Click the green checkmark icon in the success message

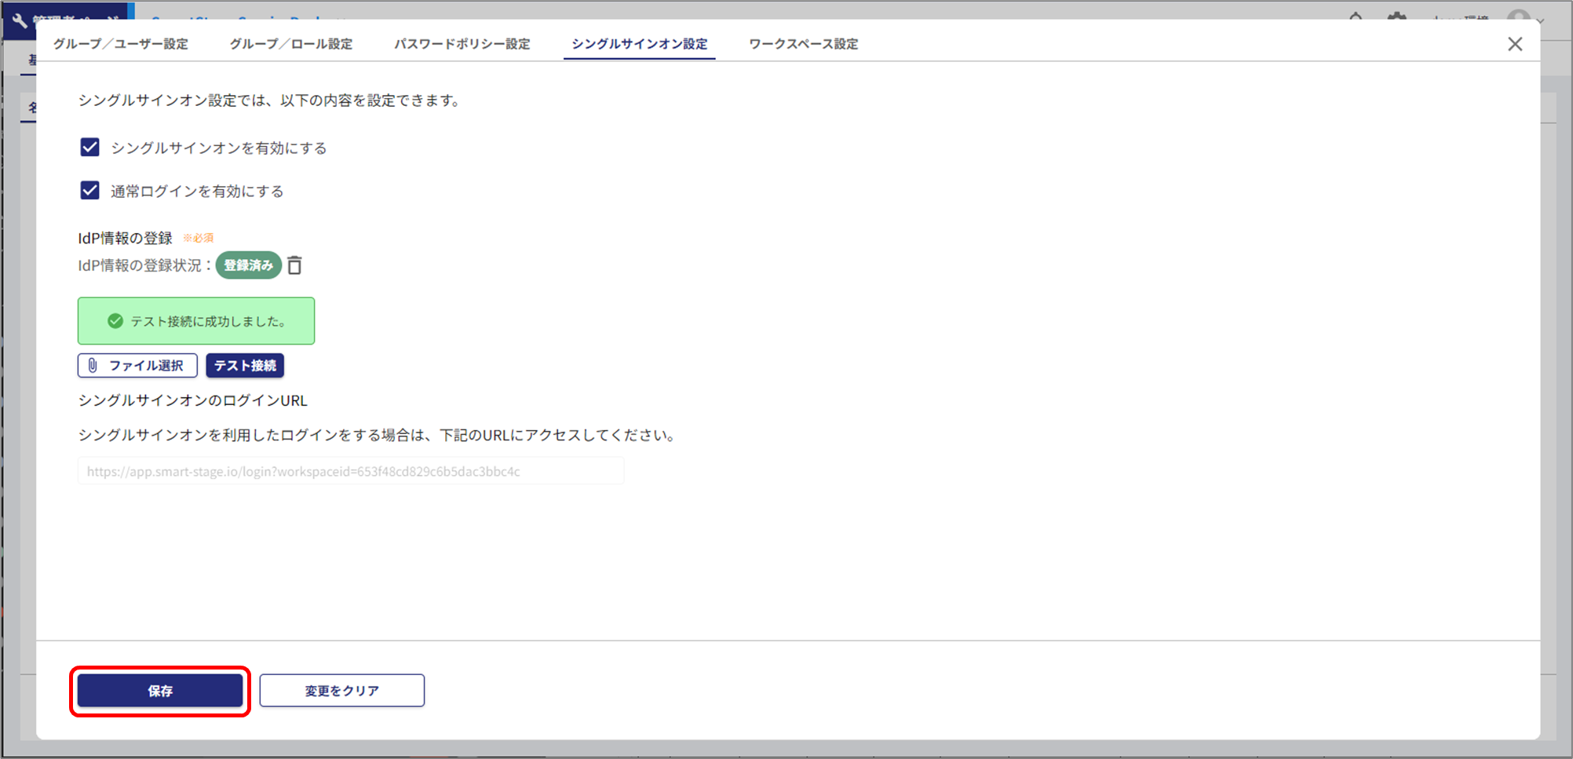(115, 321)
